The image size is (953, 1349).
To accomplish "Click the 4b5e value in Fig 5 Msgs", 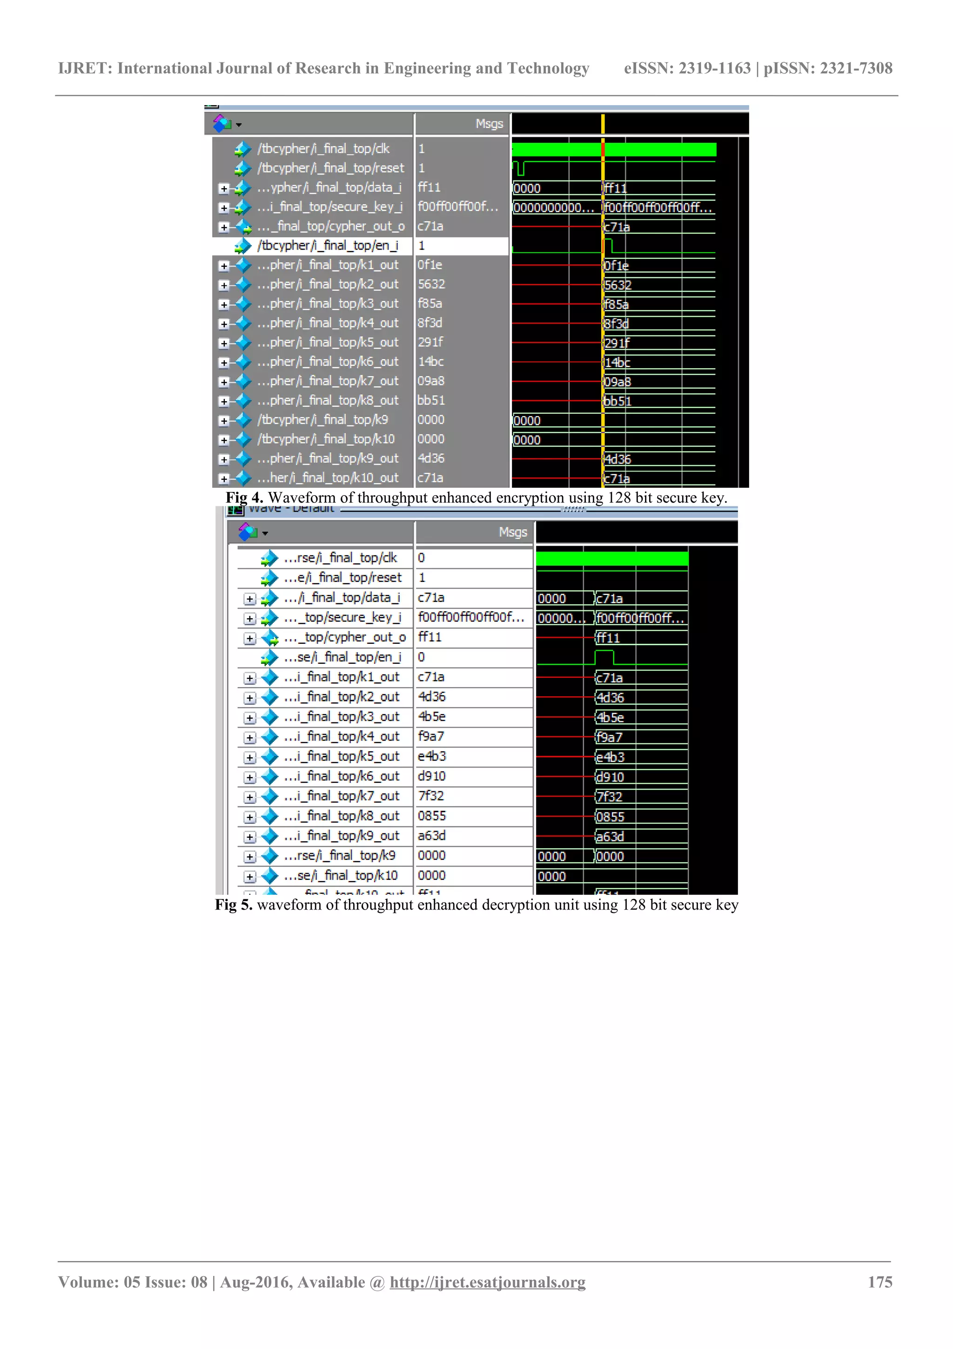I will tap(431, 717).
